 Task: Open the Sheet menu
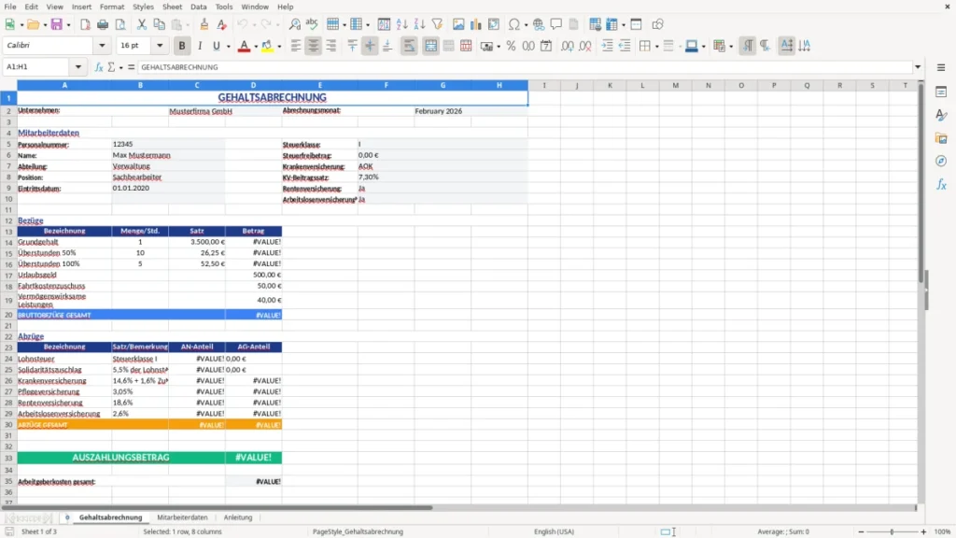click(172, 7)
